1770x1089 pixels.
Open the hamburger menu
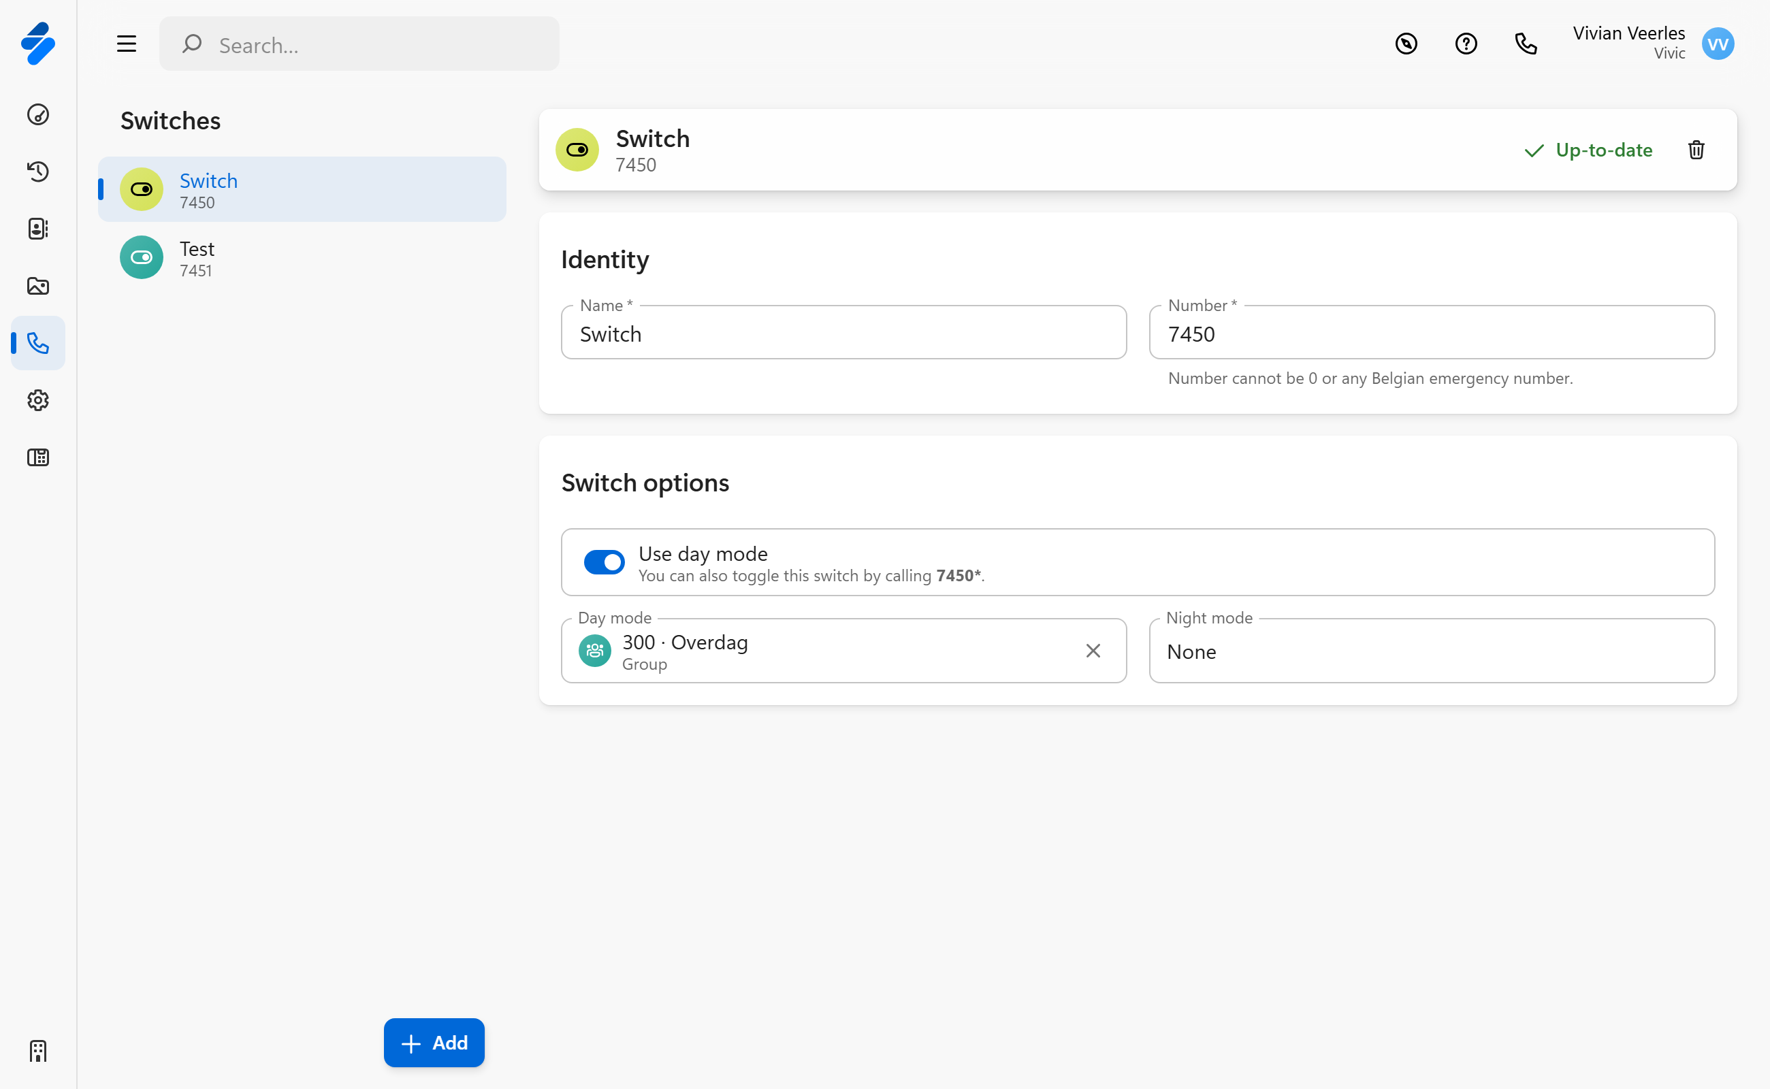(x=126, y=44)
